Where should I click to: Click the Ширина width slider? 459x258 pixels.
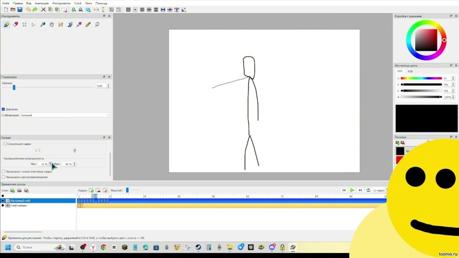click(x=48, y=87)
